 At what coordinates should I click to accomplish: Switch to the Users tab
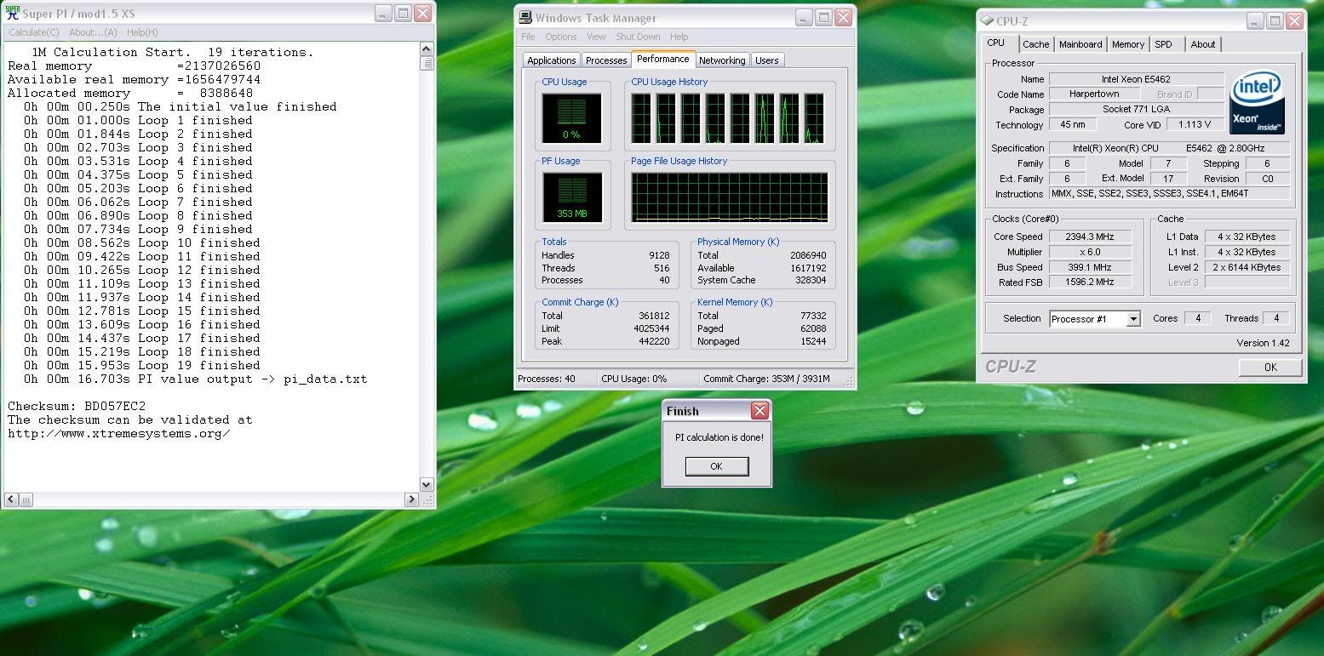tap(766, 60)
